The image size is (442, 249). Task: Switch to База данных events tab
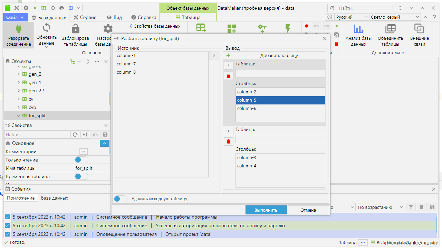(55, 198)
